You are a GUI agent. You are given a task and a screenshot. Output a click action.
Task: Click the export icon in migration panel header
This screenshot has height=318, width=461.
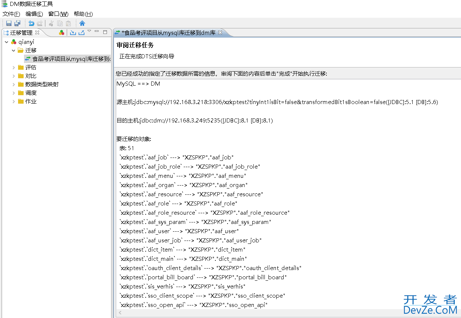tap(82, 32)
